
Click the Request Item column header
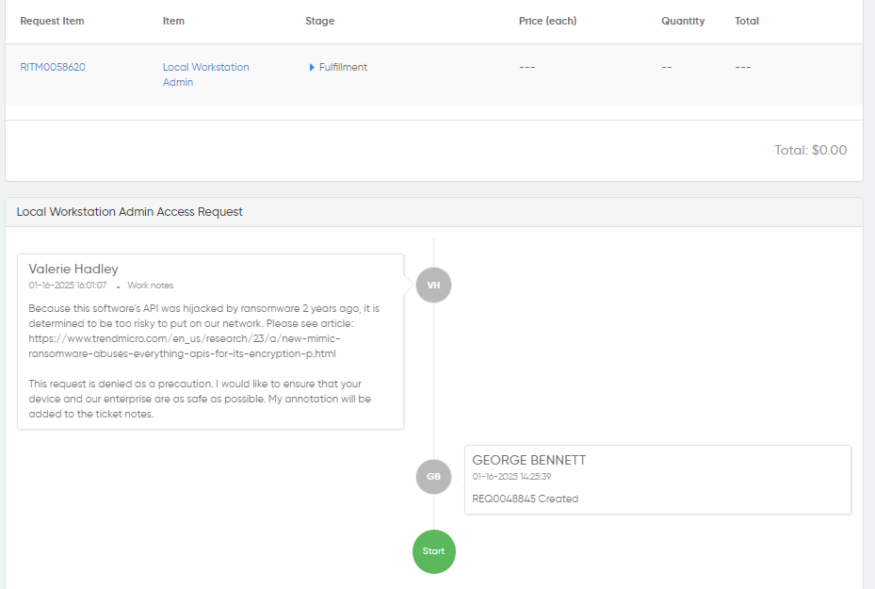point(52,21)
